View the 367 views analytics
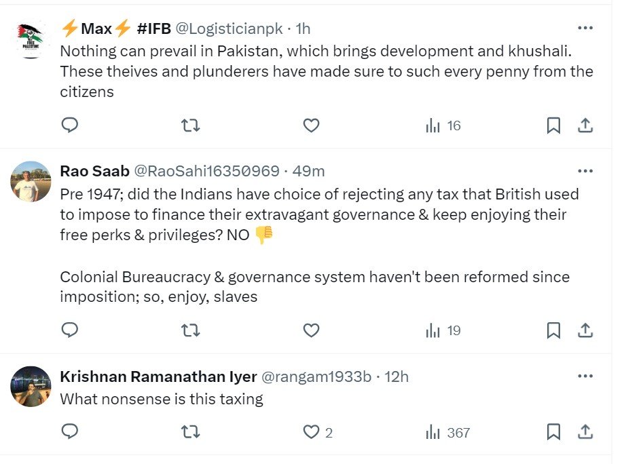This screenshot has width=626, height=464. pos(447,432)
